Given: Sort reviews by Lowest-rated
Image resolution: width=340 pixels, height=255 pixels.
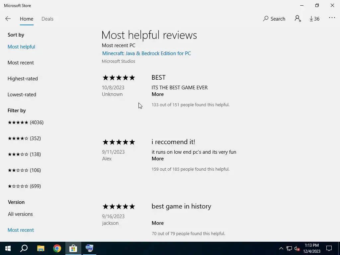Looking at the screenshot, I should click(22, 95).
